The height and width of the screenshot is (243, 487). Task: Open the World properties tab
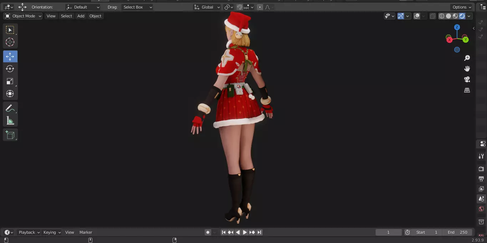pos(482,209)
